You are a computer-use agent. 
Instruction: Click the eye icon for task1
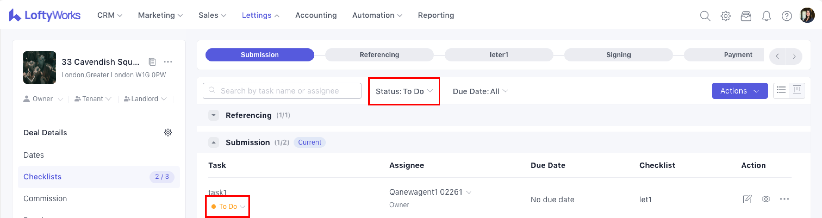tap(766, 199)
